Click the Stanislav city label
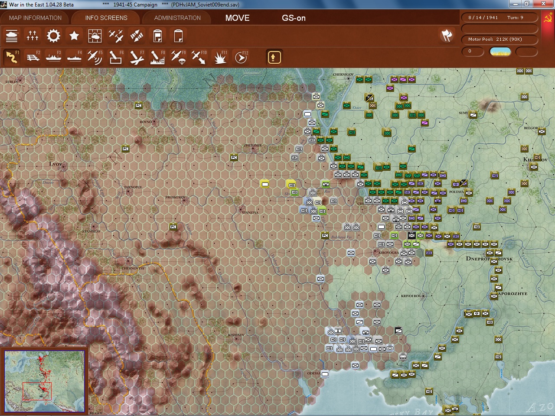This screenshot has width=555, height=416. pos(91,231)
